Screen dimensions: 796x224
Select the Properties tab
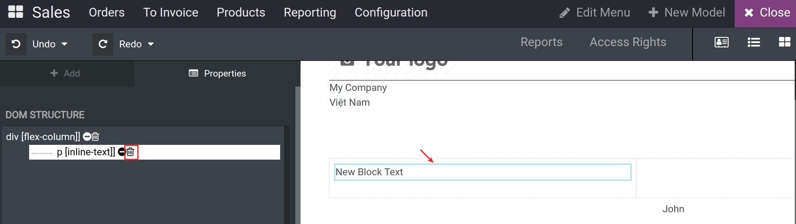(217, 74)
